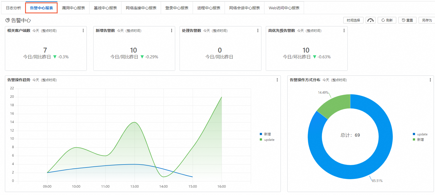The height and width of the screenshot is (195, 435).
Task: Refresh dashboard with 刷新 button
Action: pos(387,20)
